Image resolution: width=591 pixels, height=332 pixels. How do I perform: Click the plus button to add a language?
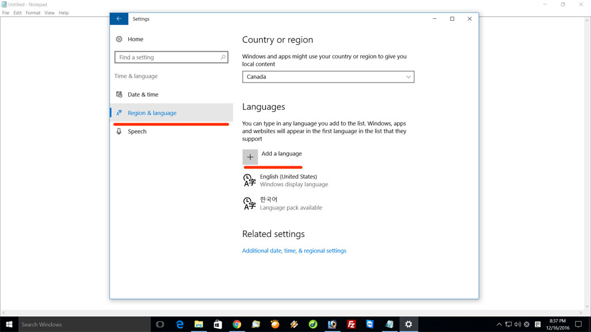point(250,157)
